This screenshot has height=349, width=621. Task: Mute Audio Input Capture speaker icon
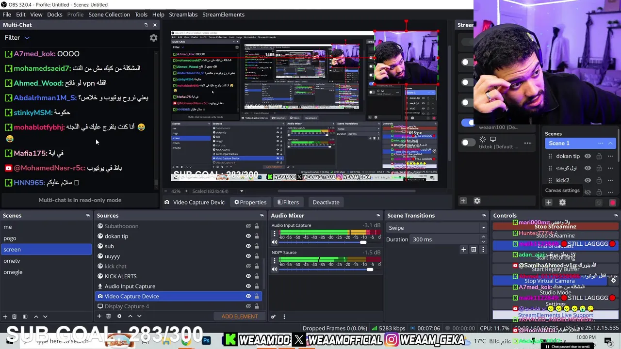coord(275,242)
